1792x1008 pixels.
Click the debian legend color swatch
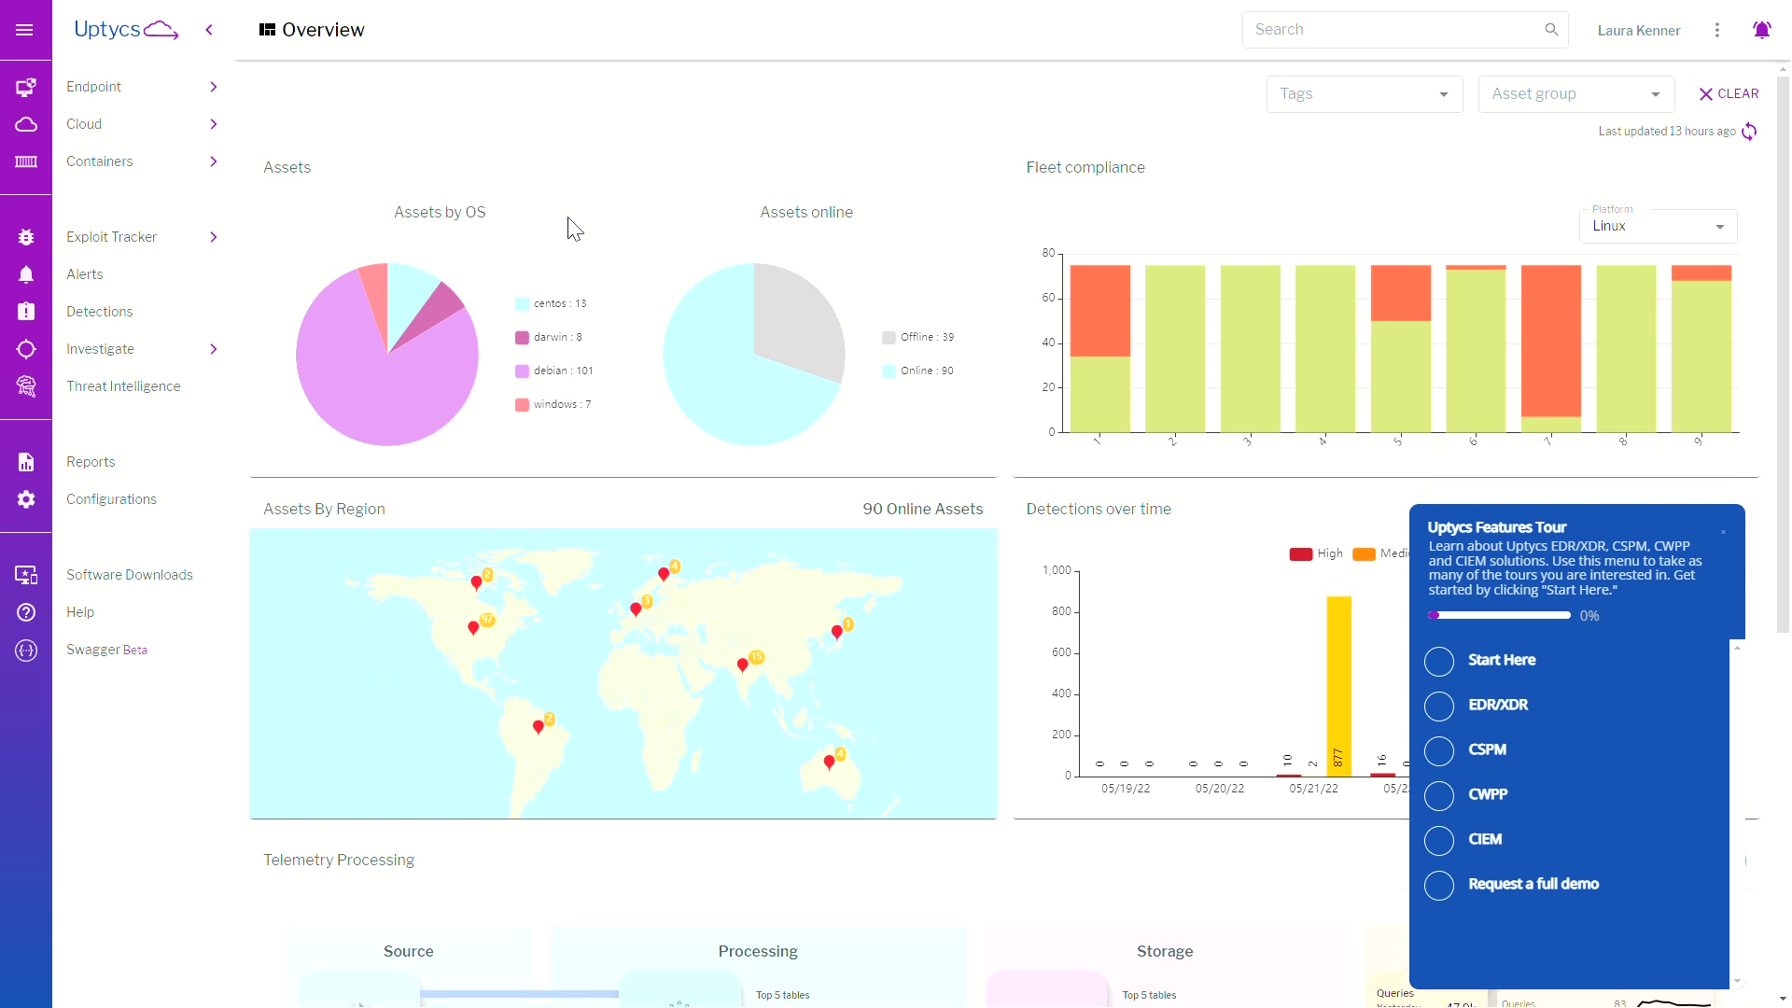pos(522,371)
